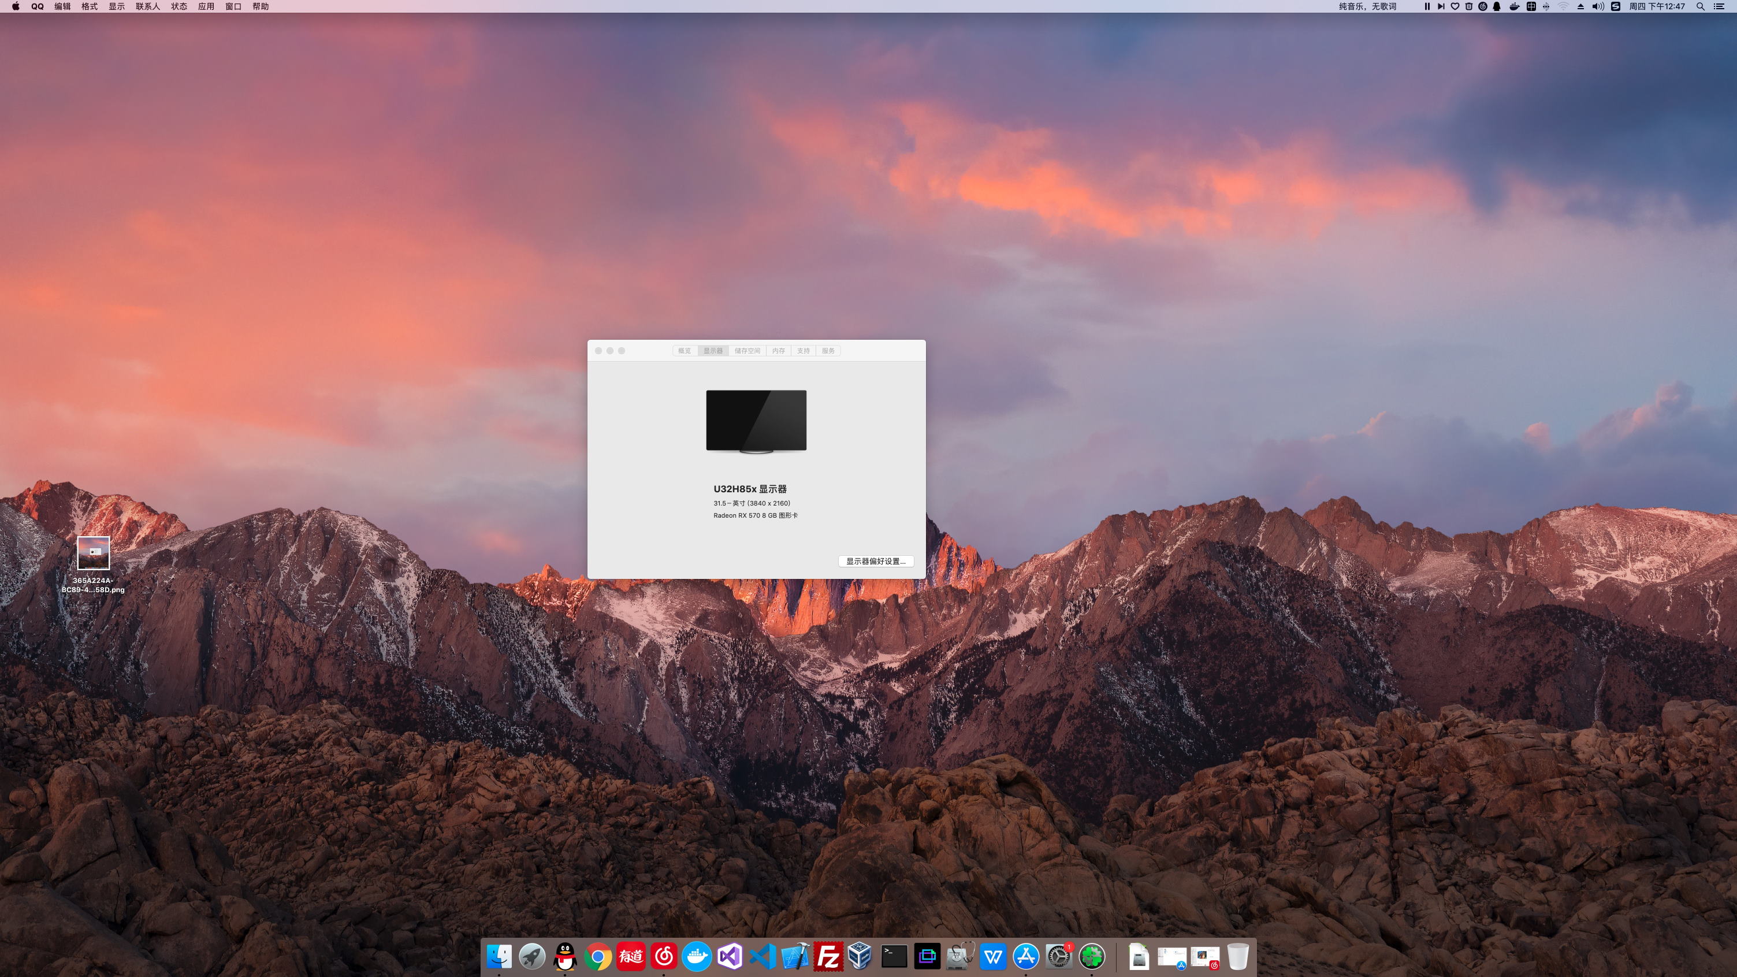The height and width of the screenshot is (977, 1737).
Task: Open Terminal from the Dock
Action: pos(894,956)
